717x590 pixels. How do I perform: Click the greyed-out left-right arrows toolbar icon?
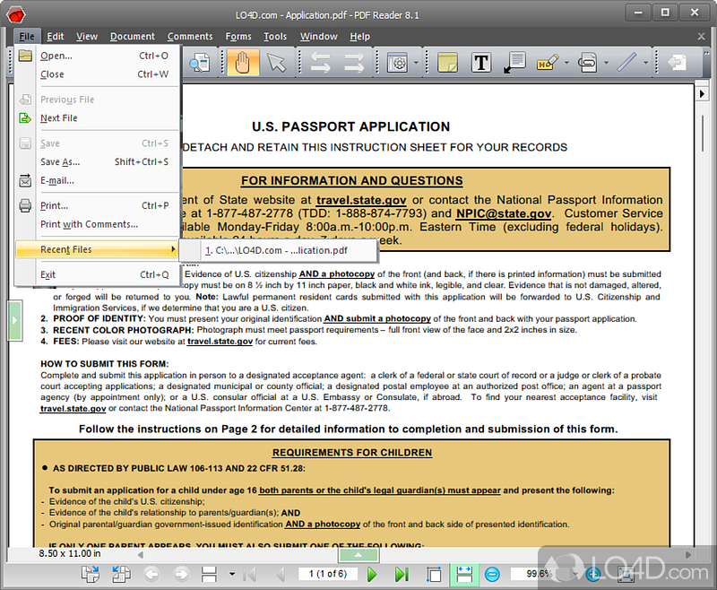pyautogui.click(x=321, y=62)
